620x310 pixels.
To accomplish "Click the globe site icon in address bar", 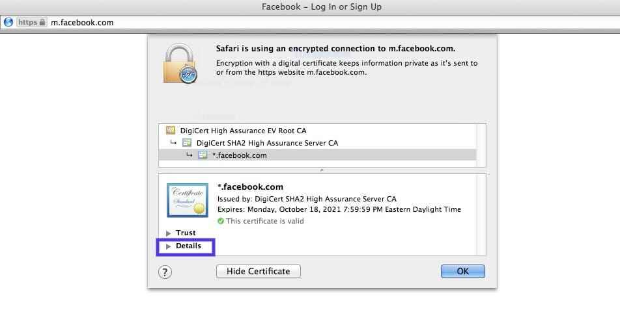I will coord(8,22).
